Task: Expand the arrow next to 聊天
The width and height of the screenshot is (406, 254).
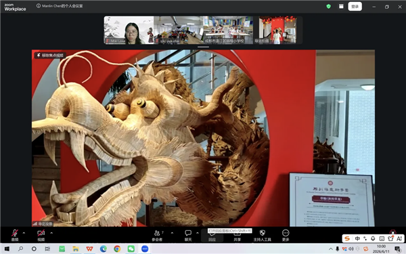Action: point(198,233)
